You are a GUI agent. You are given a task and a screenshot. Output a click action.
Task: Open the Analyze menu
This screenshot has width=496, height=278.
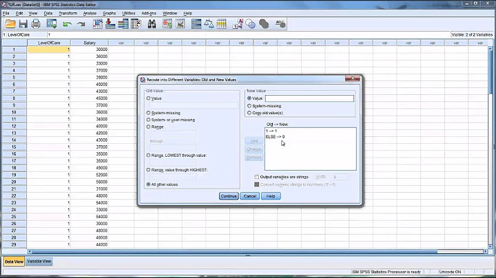[90, 13]
